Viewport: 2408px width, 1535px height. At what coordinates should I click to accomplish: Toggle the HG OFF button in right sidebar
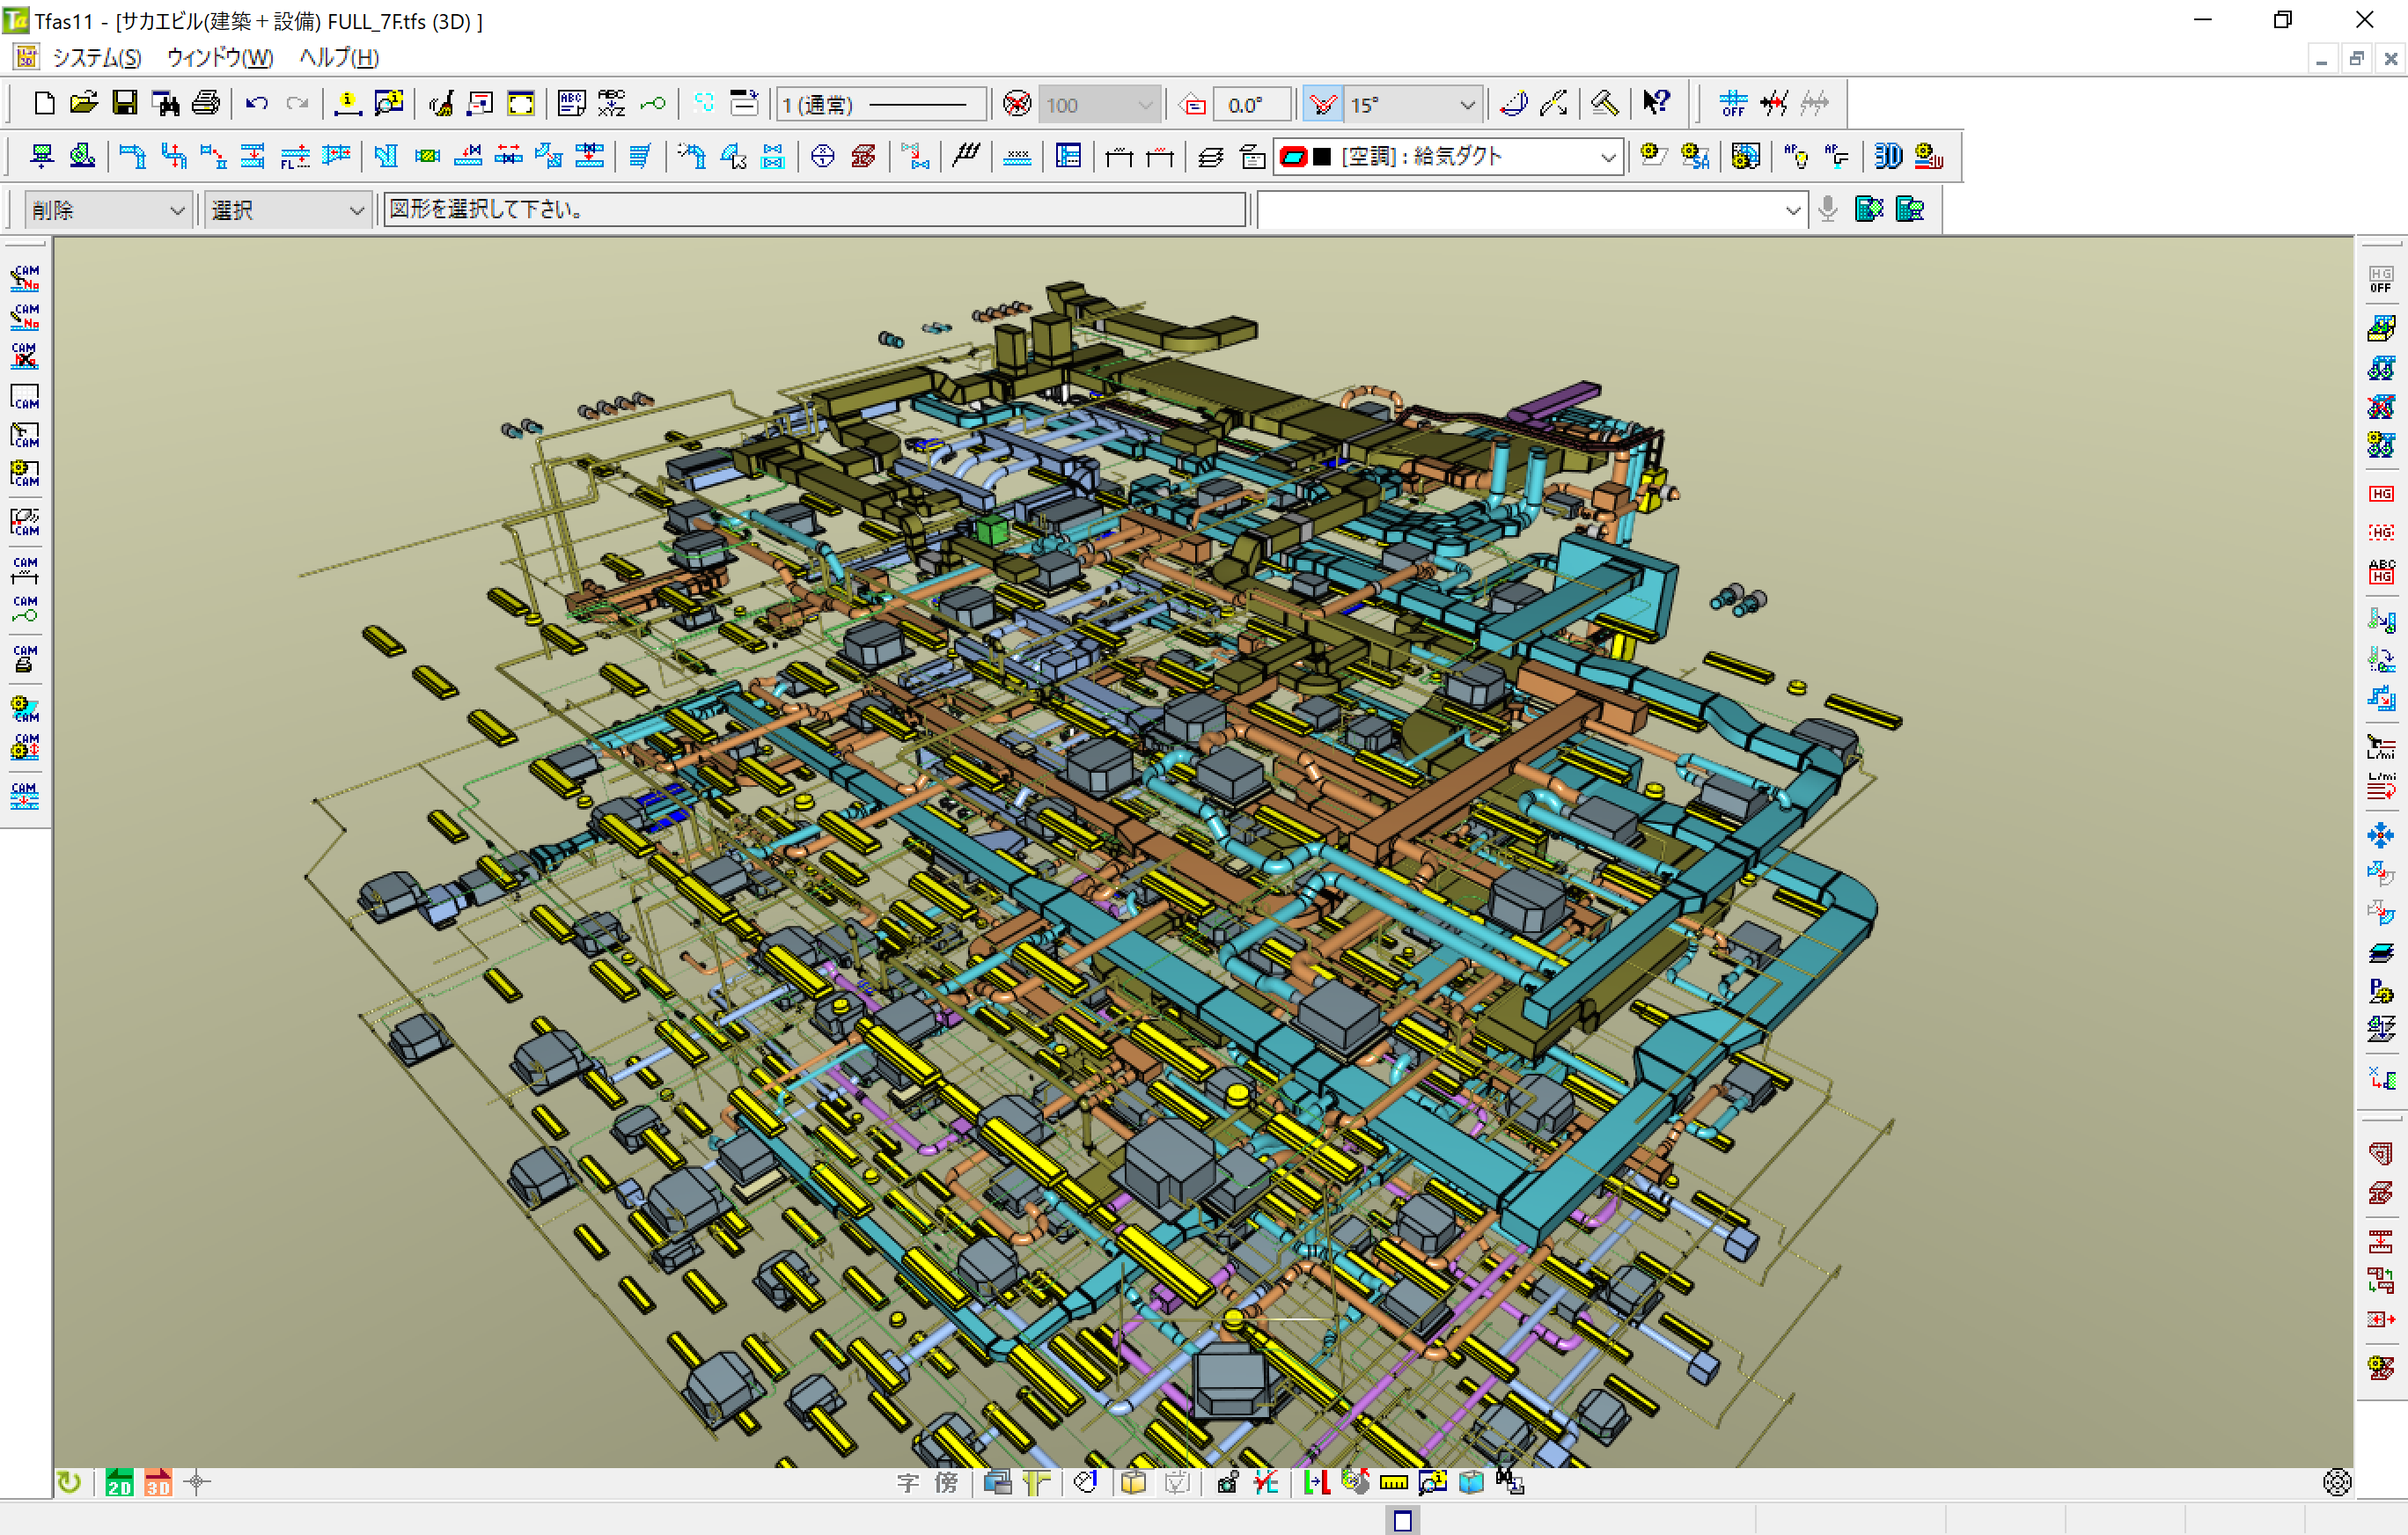click(x=2380, y=280)
